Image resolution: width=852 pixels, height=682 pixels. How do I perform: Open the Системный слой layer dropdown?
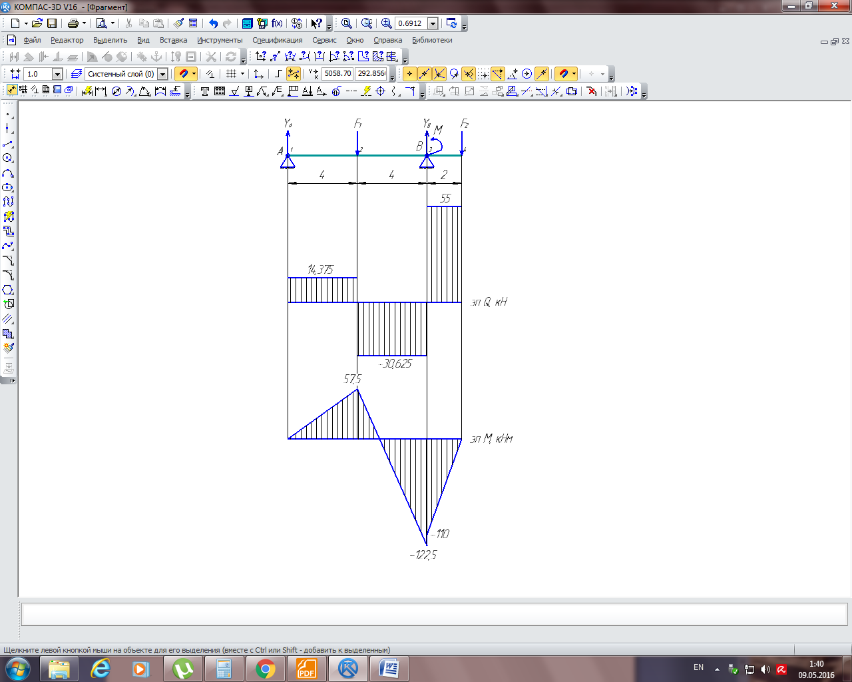point(162,74)
